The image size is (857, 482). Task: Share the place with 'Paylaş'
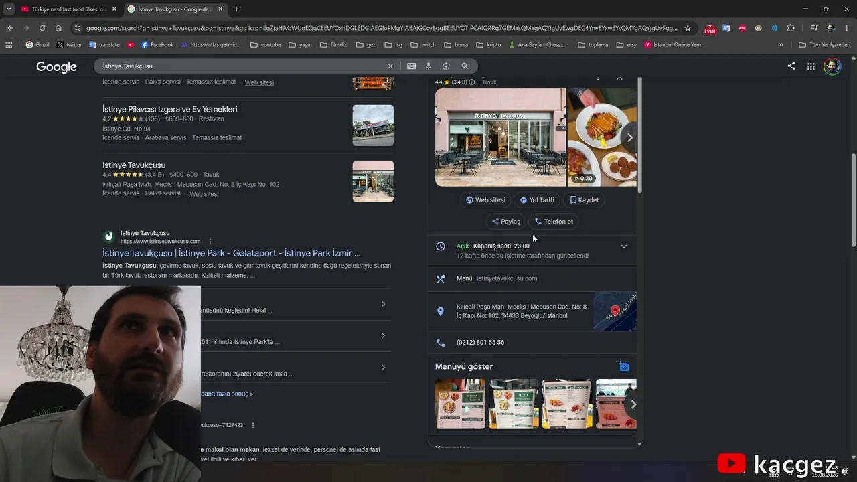505,222
